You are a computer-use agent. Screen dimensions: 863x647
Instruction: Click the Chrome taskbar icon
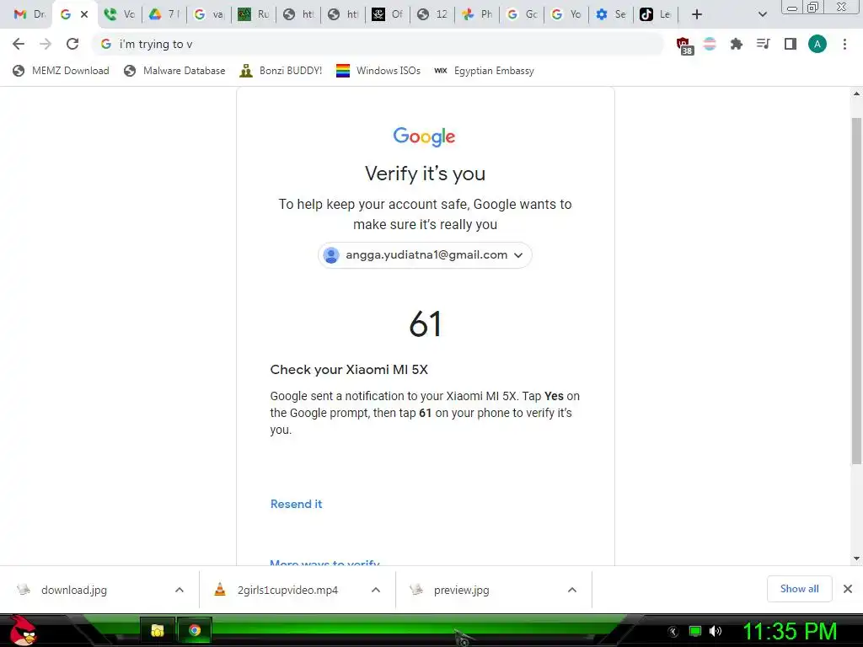tap(195, 630)
